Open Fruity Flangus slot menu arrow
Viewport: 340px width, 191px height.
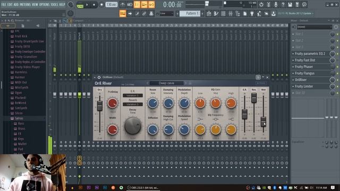click(x=293, y=73)
